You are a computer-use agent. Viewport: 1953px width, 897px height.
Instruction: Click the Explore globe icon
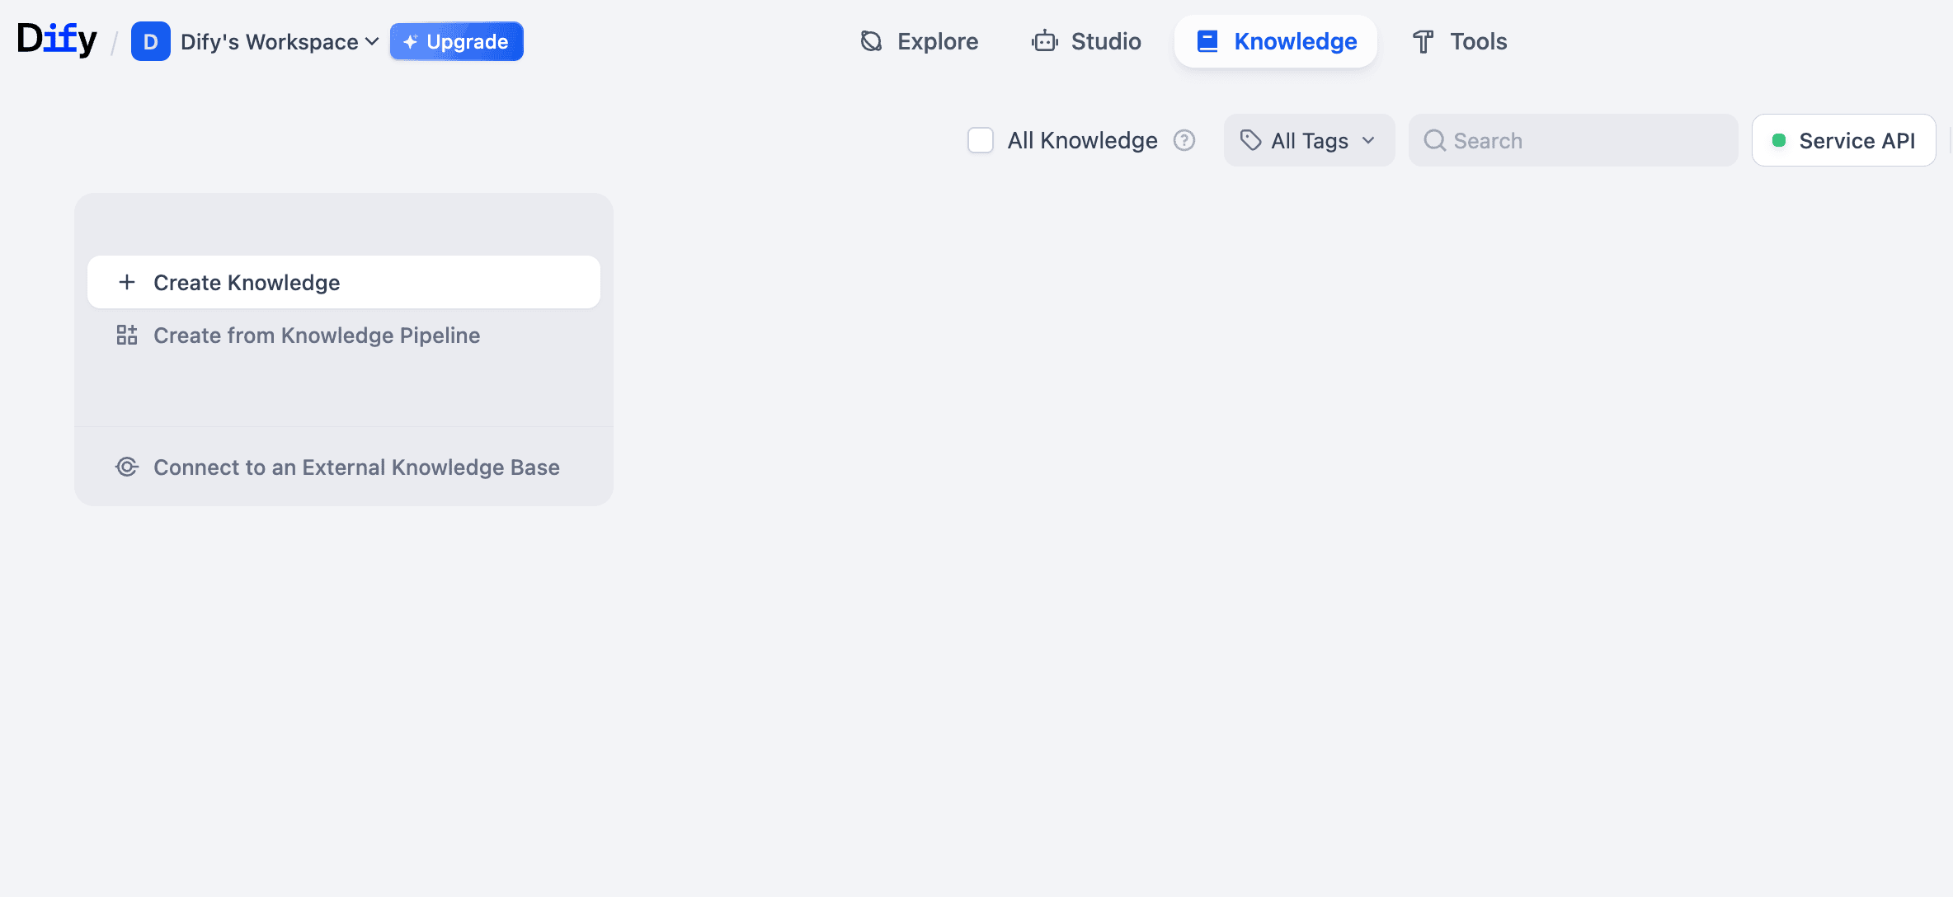tap(871, 40)
